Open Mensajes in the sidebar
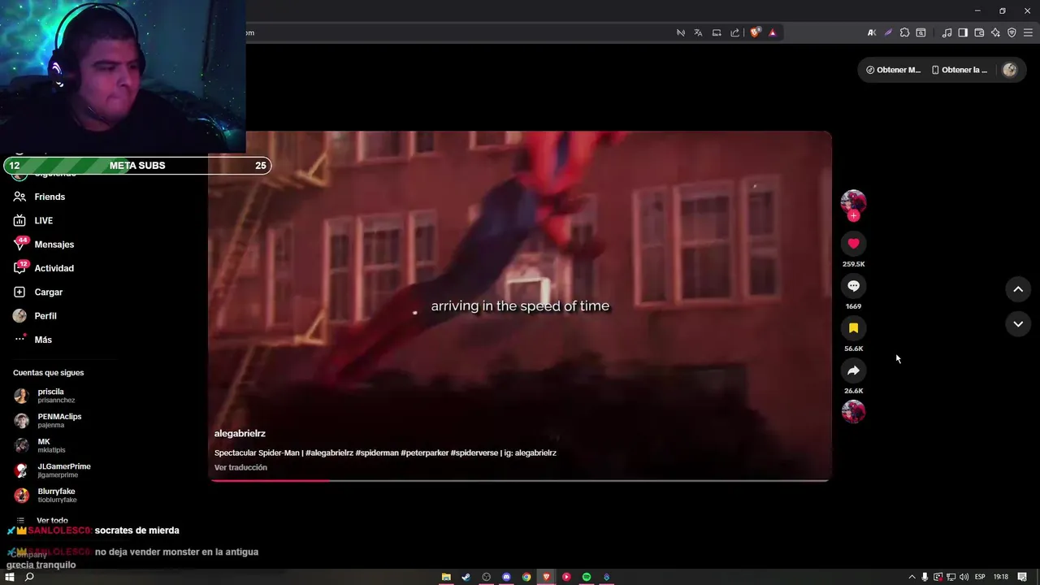This screenshot has width=1040, height=585. (54, 245)
